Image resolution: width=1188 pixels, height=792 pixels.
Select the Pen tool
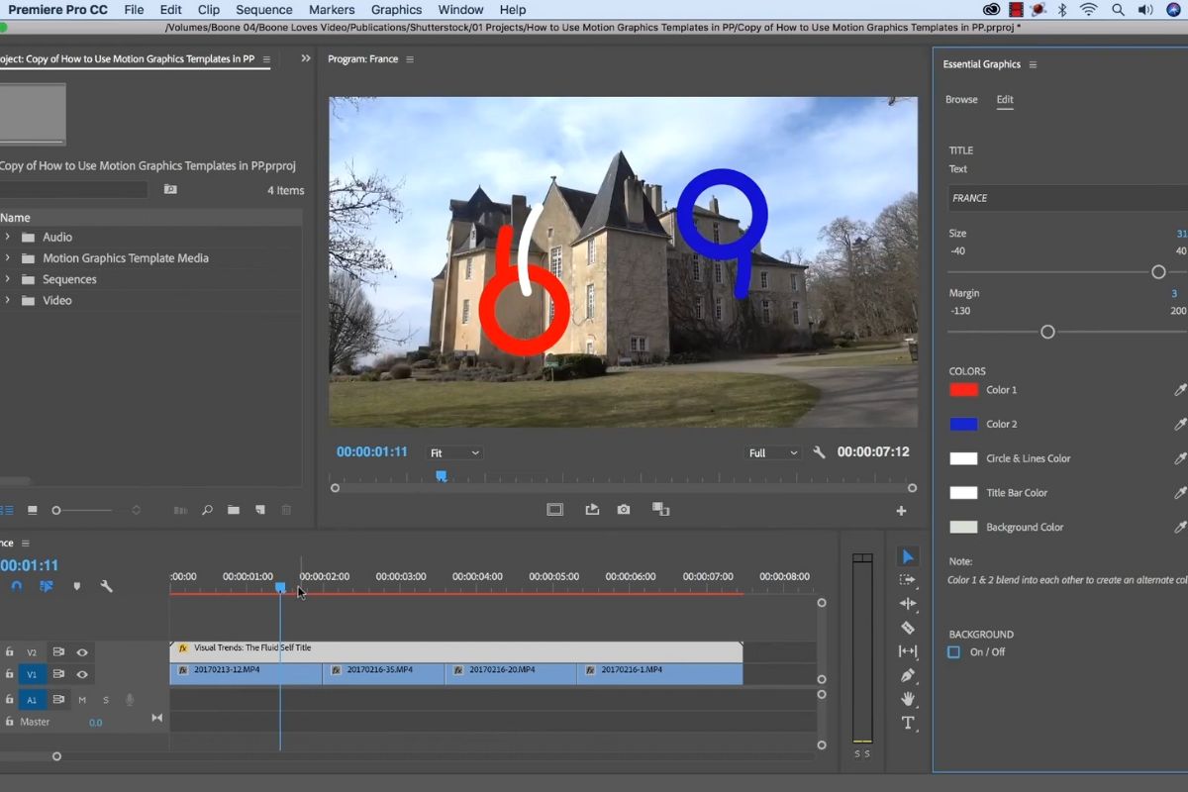[x=908, y=675]
